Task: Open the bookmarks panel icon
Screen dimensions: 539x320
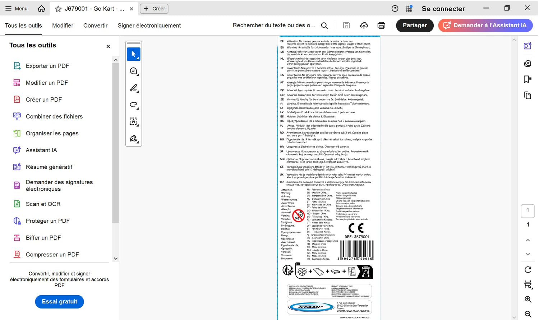Action: 528,79
